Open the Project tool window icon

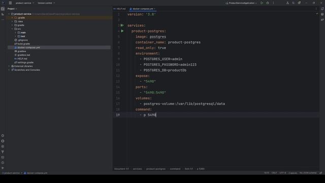(x=3, y=9)
